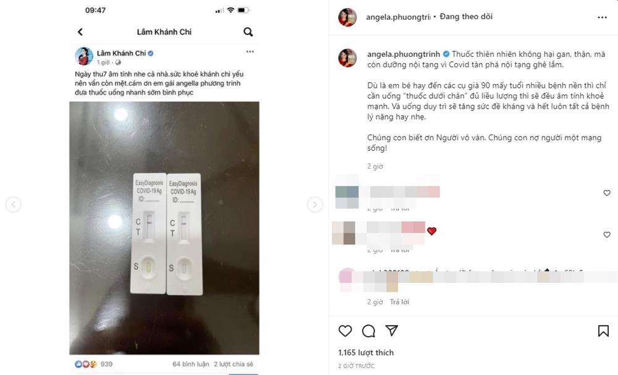View the 1,165 lượt thích likes list
618x375 pixels.
366,353
